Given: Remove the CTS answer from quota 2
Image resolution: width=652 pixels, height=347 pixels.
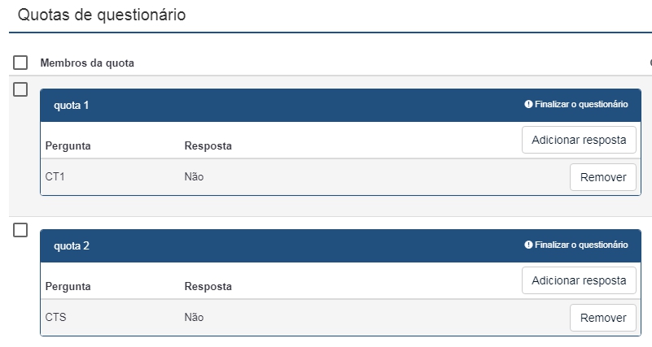Looking at the screenshot, I should coord(602,318).
